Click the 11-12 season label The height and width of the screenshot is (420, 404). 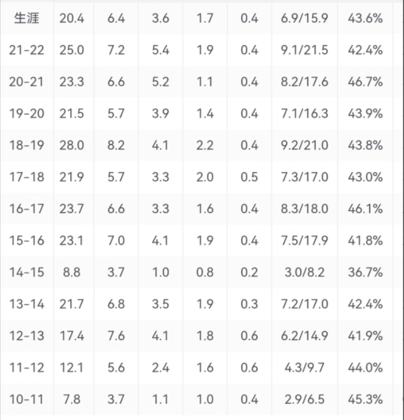coord(27,367)
